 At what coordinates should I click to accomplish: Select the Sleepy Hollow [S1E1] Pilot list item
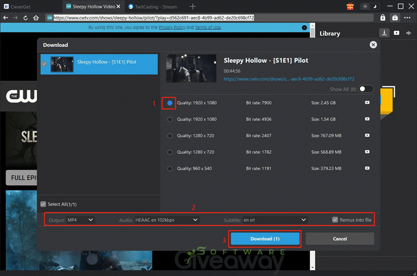(x=99, y=64)
